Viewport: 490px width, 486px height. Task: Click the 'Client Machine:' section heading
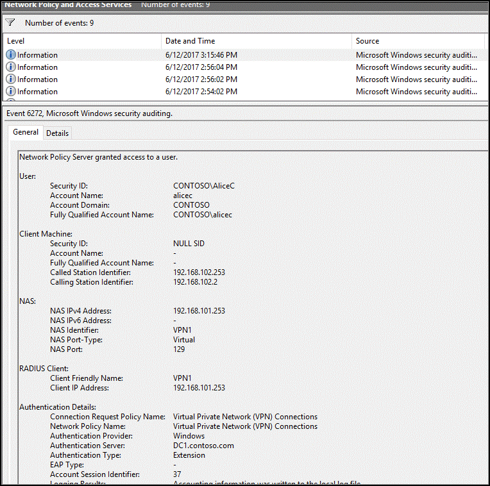(x=46, y=234)
